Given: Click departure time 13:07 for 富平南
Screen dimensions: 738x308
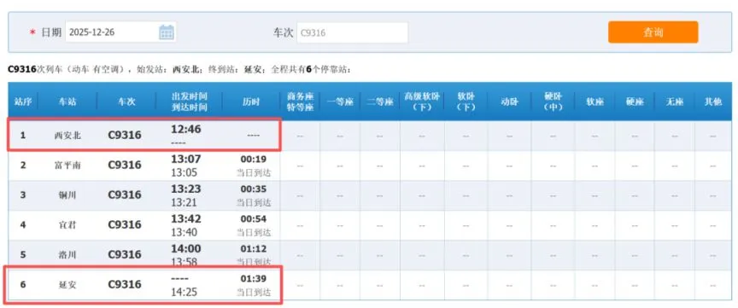Looking at the screenshot, I should (x=186, y=160).
